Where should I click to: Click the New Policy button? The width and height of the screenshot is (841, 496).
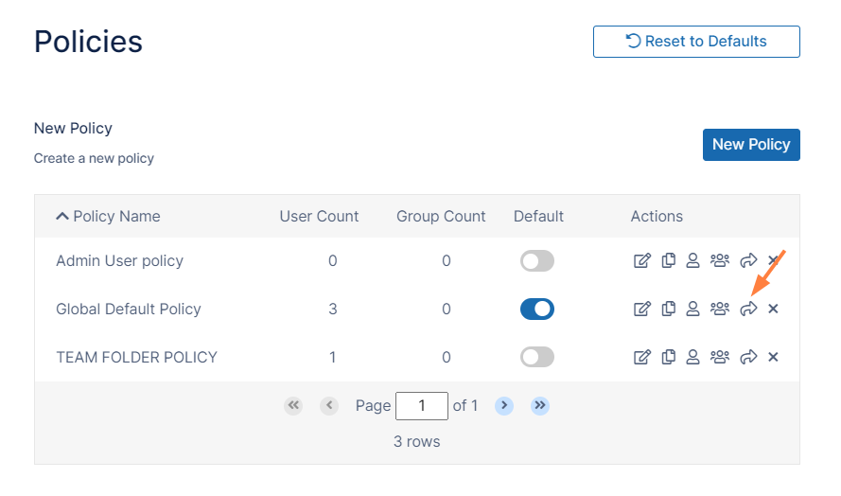tap(751, 144)
